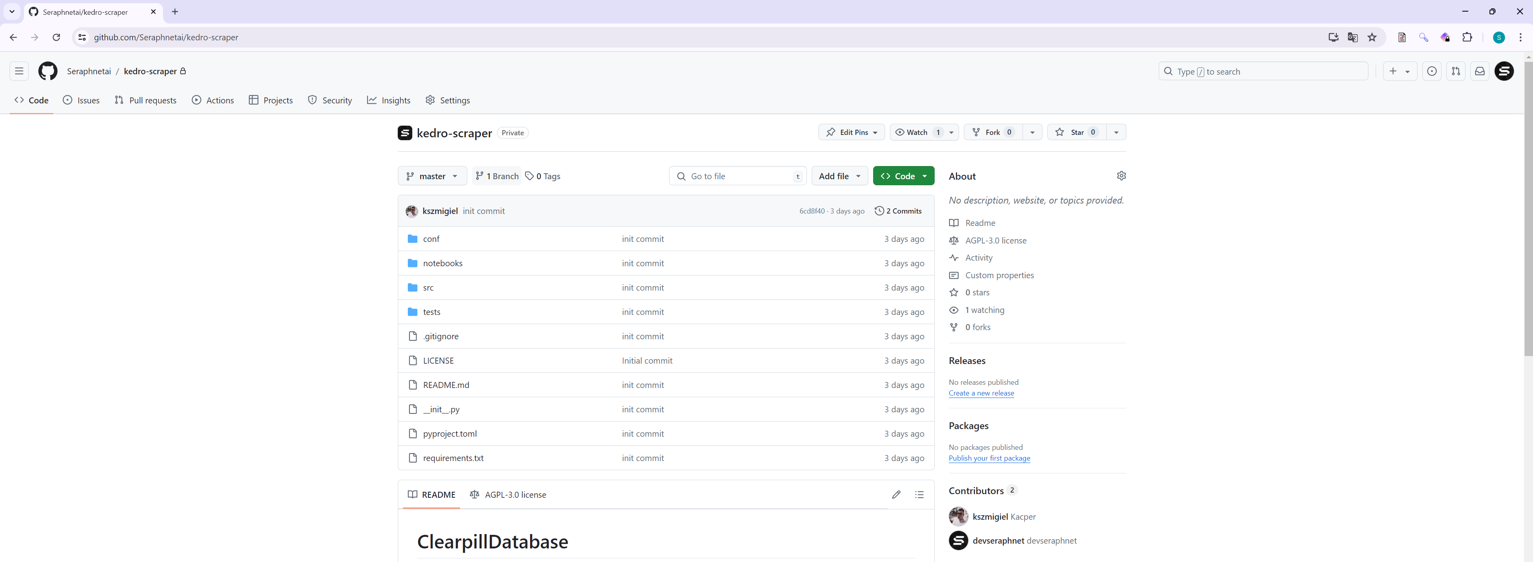Open the issues icon in header
This screenshot has height=562, width=1533.
click(1432, 71)
